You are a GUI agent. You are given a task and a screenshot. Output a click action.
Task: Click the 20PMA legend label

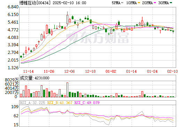[147, 3]
